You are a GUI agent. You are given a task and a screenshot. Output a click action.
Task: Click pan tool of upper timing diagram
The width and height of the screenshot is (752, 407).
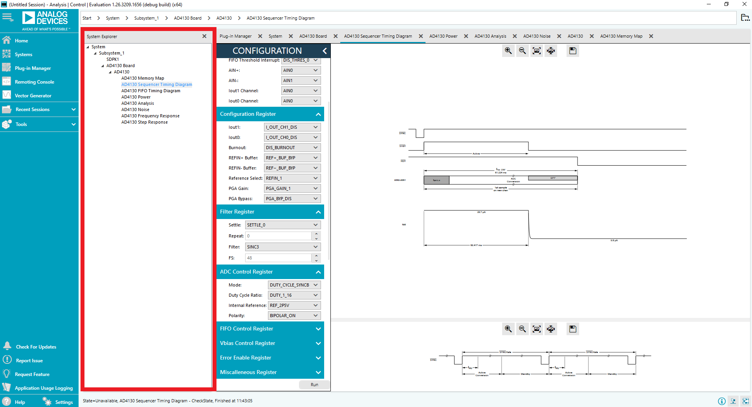(551, 51)
